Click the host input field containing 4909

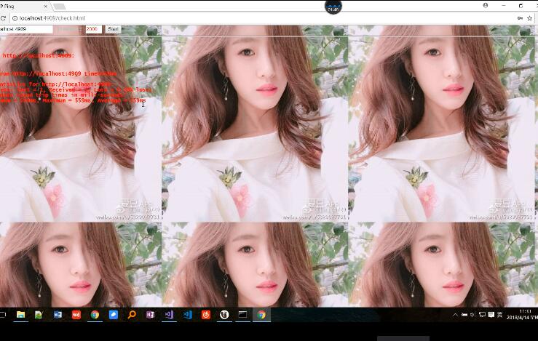click(26, 29)
